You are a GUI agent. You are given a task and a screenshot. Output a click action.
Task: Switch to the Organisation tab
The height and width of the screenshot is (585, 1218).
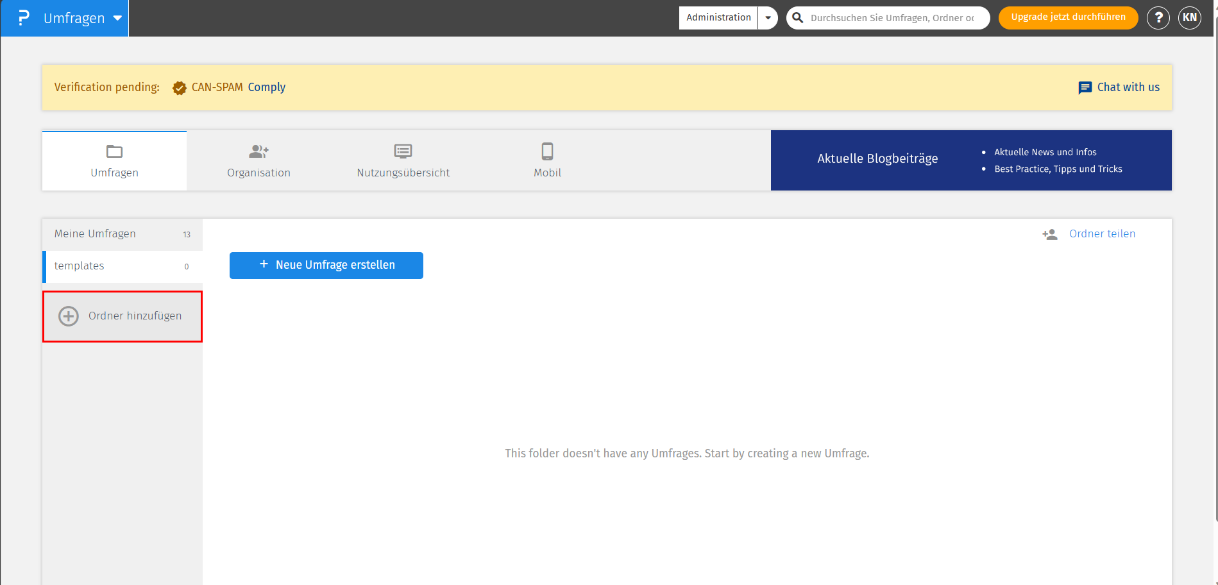[258, 161]
